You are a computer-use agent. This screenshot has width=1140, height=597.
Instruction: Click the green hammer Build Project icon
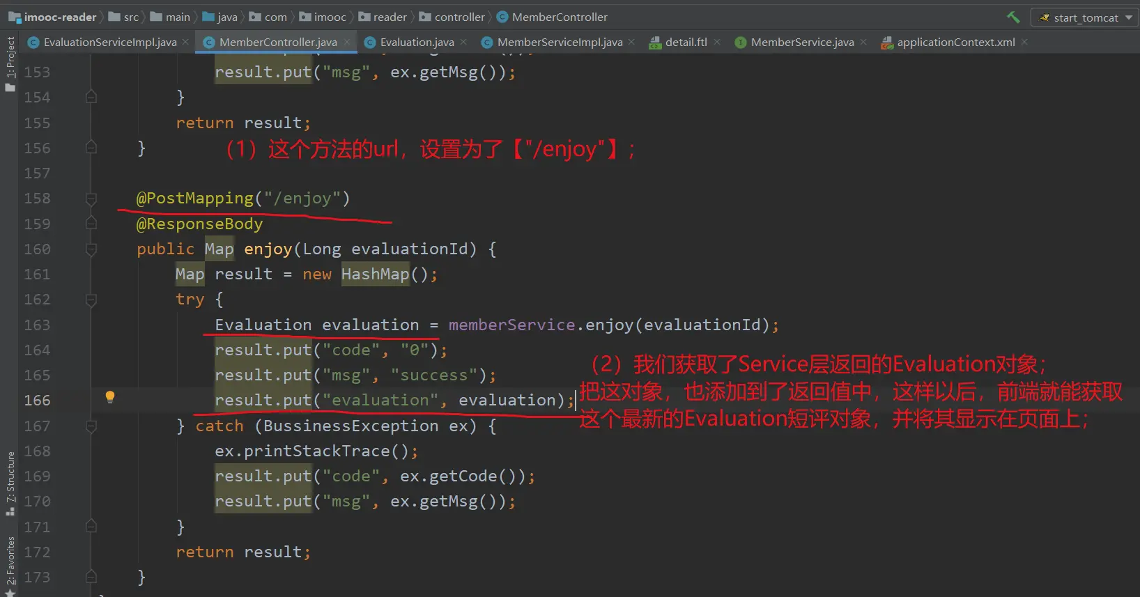coord(1013,17)
